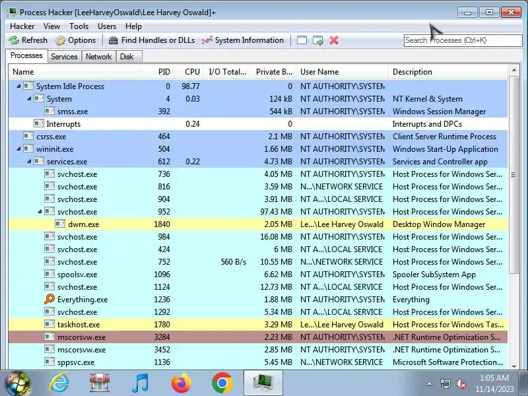This screenshot has height=396, width=528.
Task: Click the sppsvc.exe process icon
Action: click(x=49, y=362)
